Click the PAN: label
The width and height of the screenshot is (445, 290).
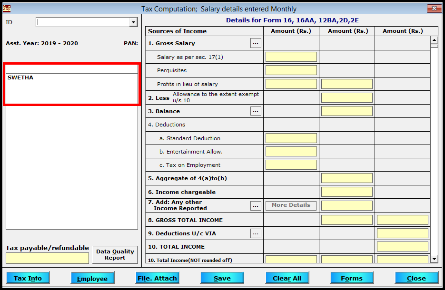click(131, 43)
